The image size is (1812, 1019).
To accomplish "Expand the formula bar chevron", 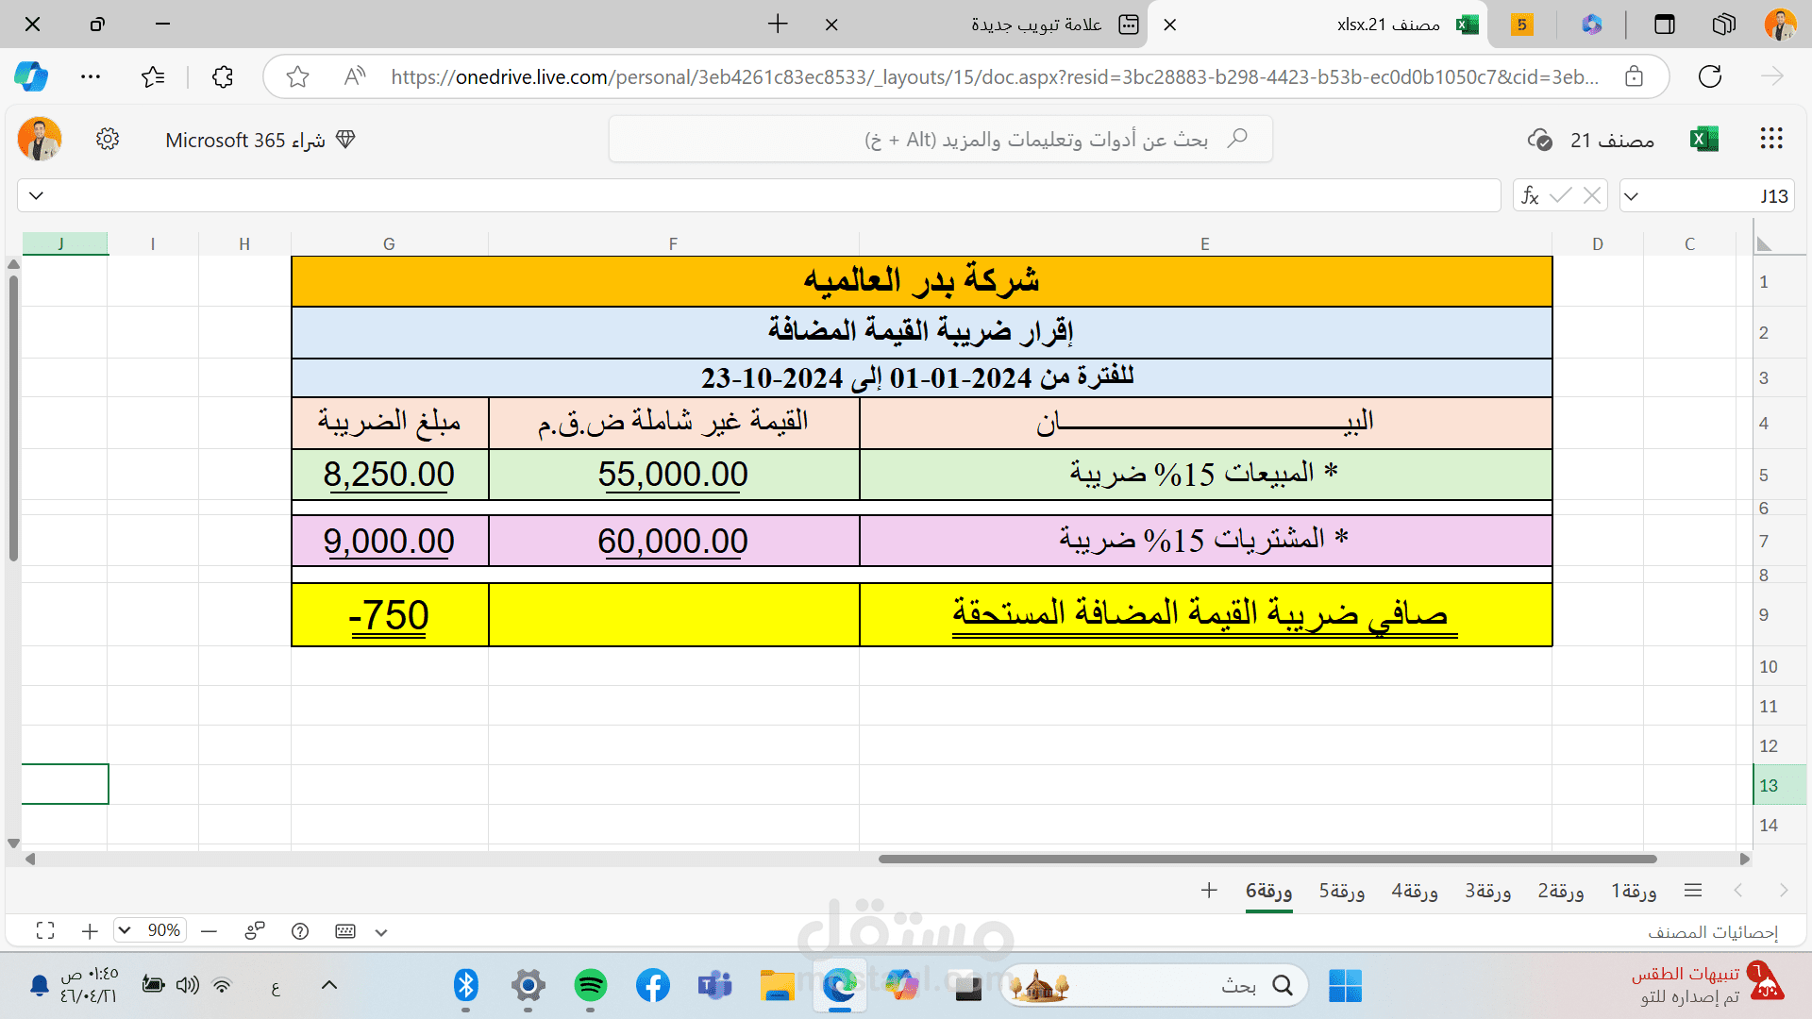I will 36,195.
